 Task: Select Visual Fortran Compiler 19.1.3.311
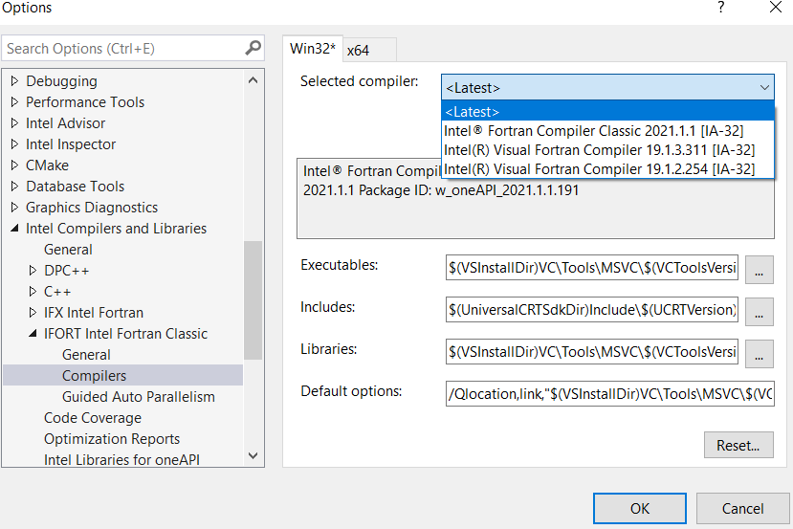(x=607, y=150)
